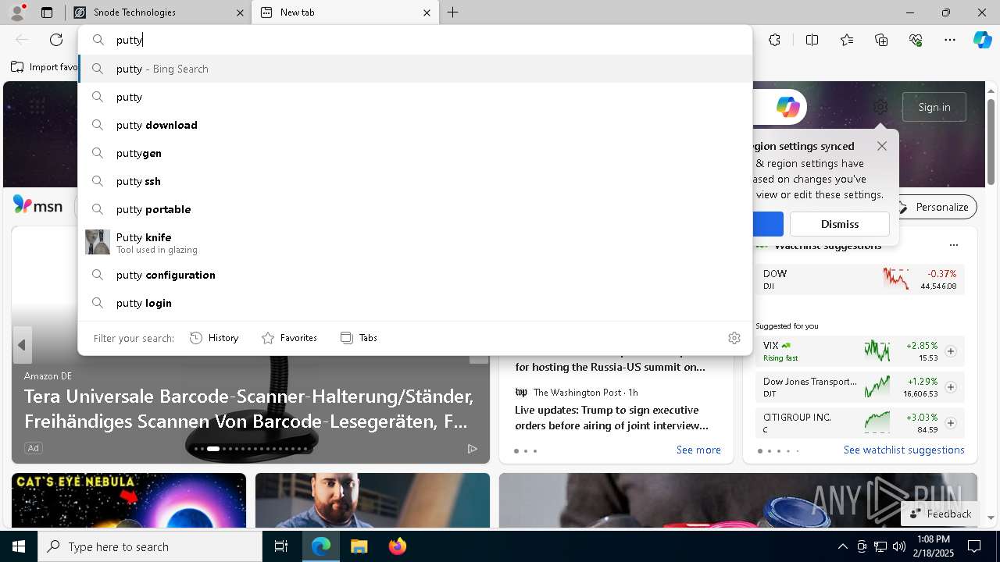Go to the msn logo link
The height and width of the screenshot is (562, 1000).
[x=37, y=205]
